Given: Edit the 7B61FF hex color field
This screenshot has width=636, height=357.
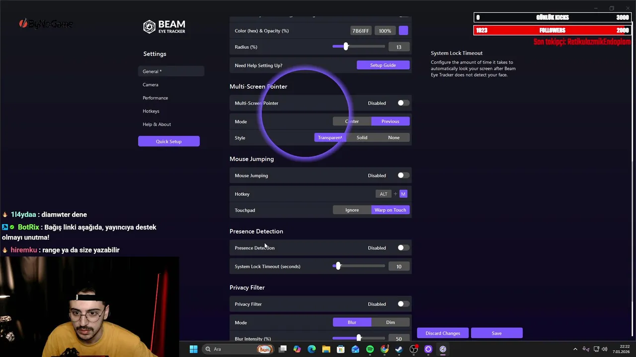Looking at the screenshot, I should pyautogui.click(x=361, y=31).
